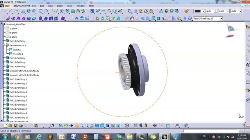
Task: Select the Circle tool in the wireframe toolbar
Action: point(41,11)
